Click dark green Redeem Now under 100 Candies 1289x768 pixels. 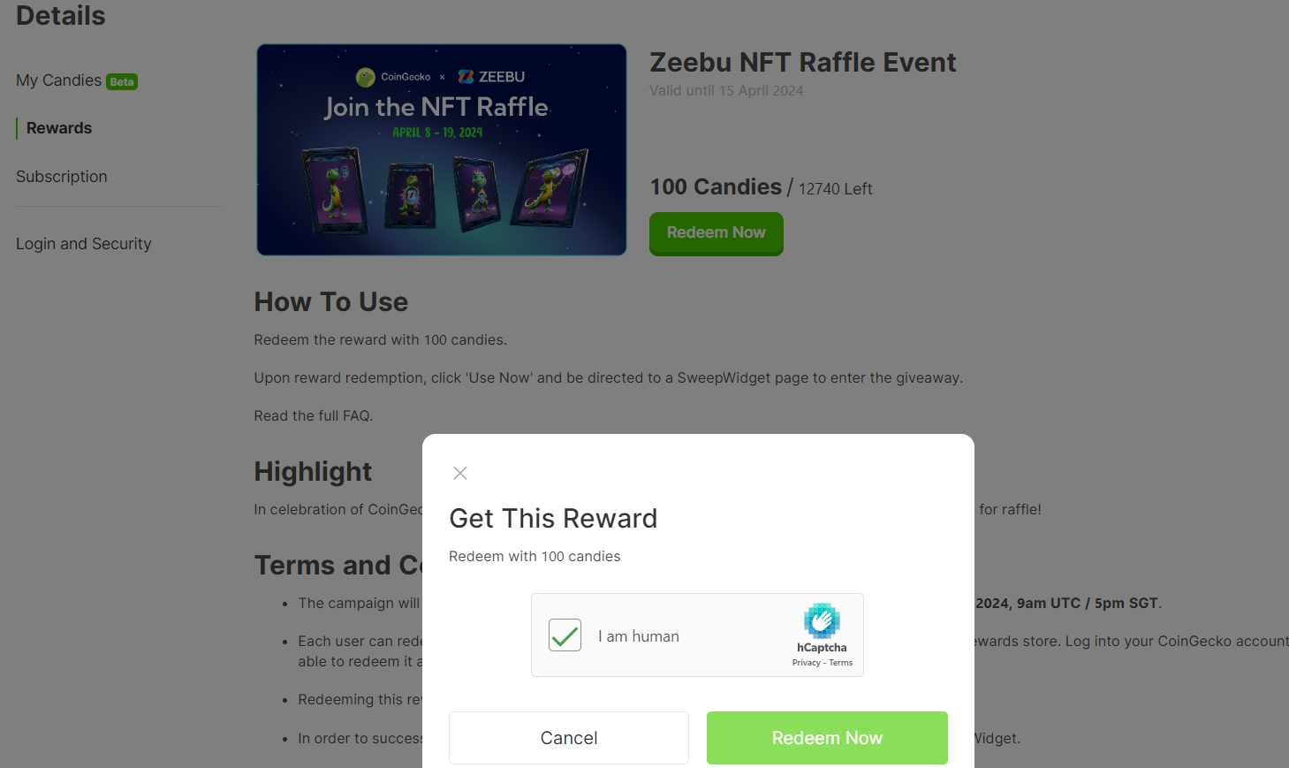[717, 233]
